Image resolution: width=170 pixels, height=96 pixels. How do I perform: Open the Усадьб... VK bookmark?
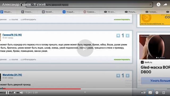pos(69,12)
